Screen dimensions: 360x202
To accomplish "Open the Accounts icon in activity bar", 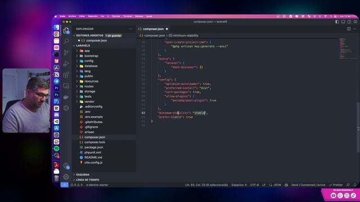I will pyautogui.click(x=66, y=166).
